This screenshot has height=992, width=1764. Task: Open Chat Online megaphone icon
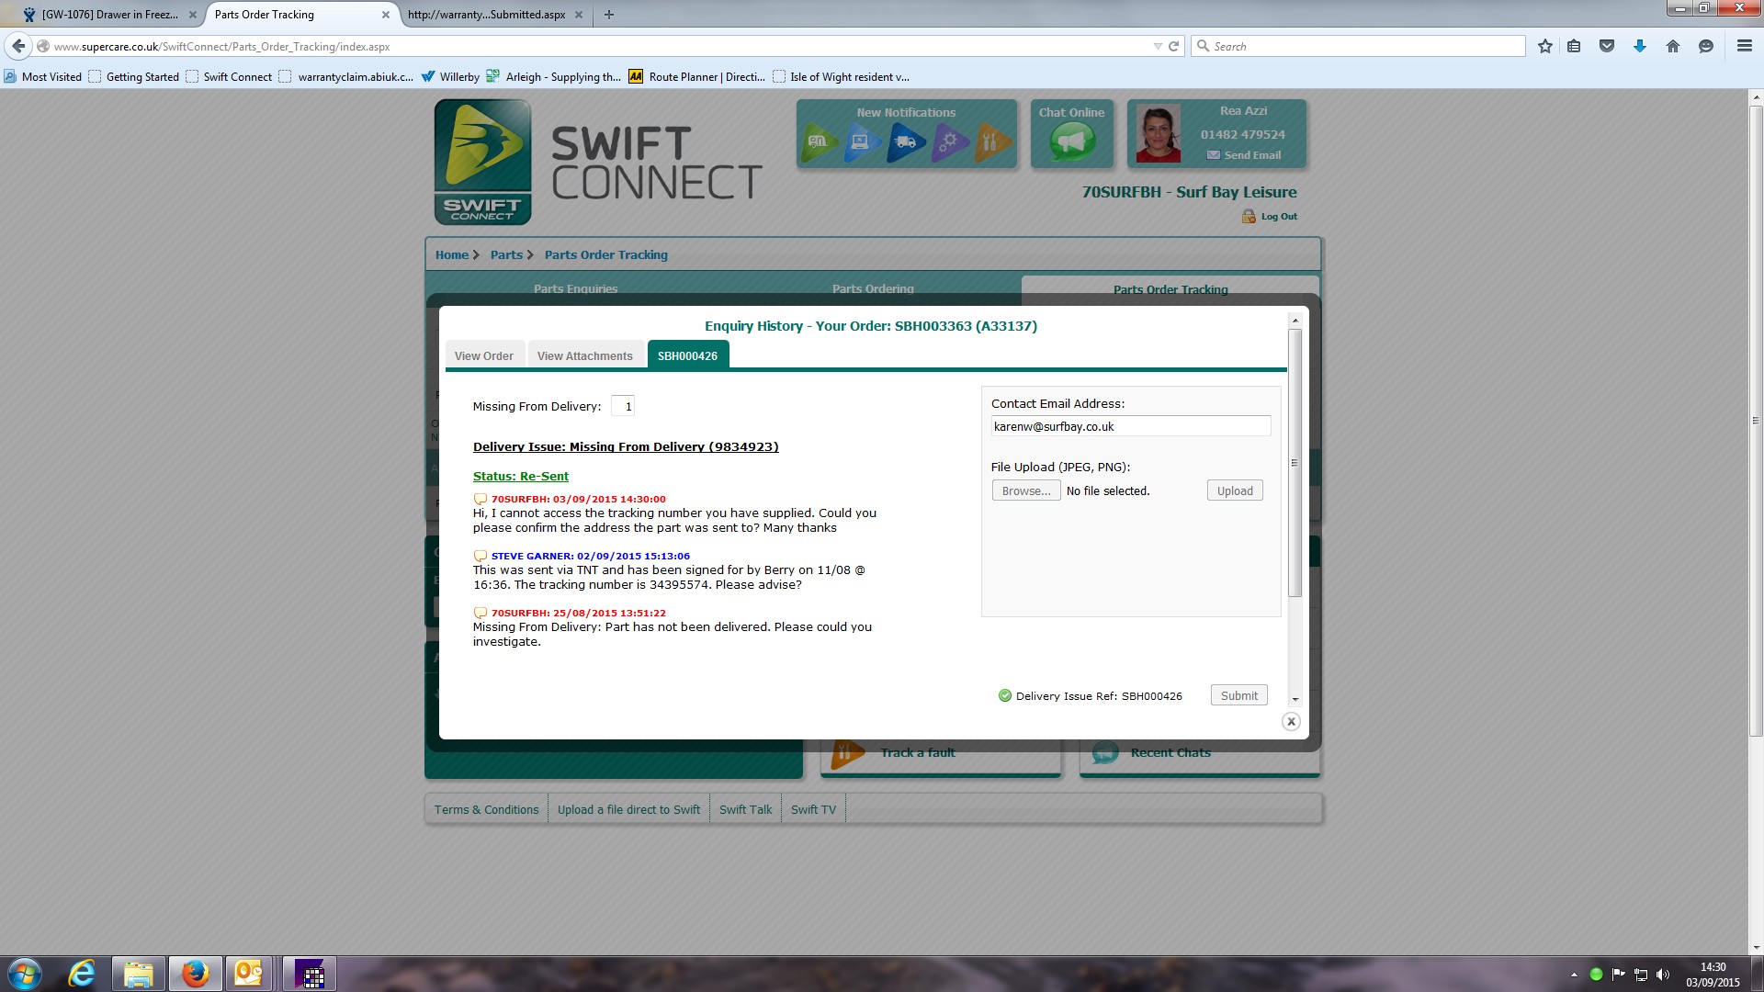(x=1071, y=141)
